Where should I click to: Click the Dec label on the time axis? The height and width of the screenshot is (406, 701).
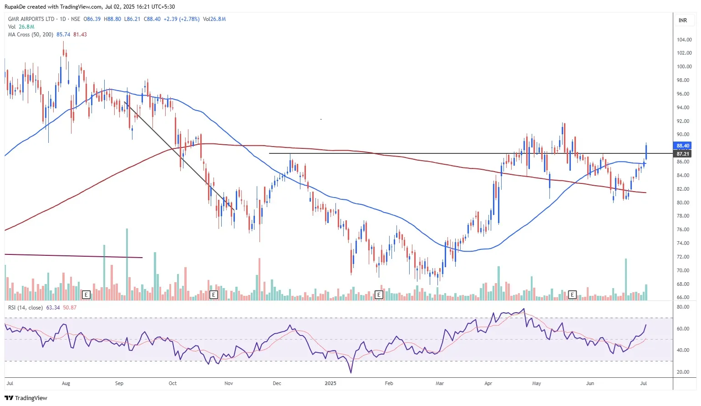tap(277, 383)
